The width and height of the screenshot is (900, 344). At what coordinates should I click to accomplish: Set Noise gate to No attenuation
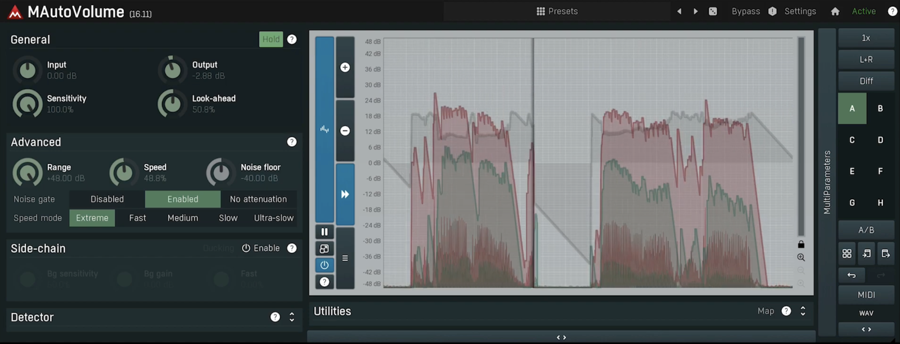pos(258,199)
